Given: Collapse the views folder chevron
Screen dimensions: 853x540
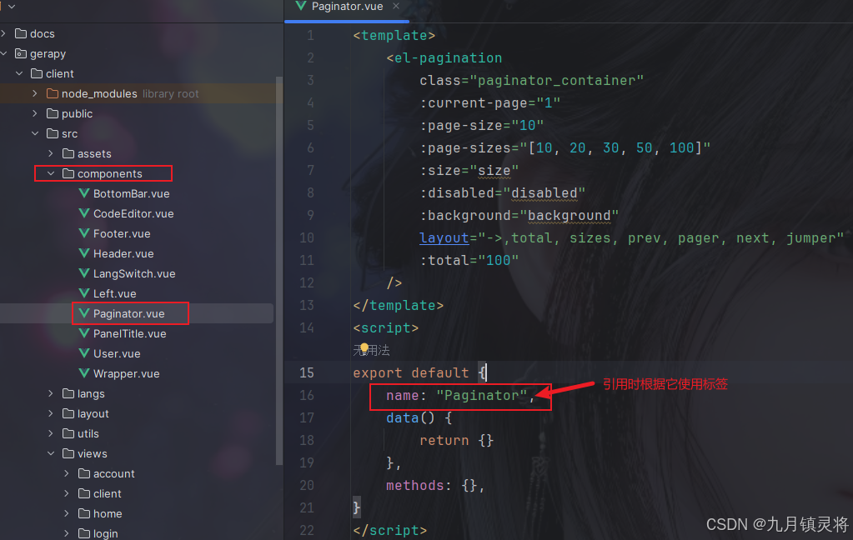Looking at the screenshot, I should (51, 453).
